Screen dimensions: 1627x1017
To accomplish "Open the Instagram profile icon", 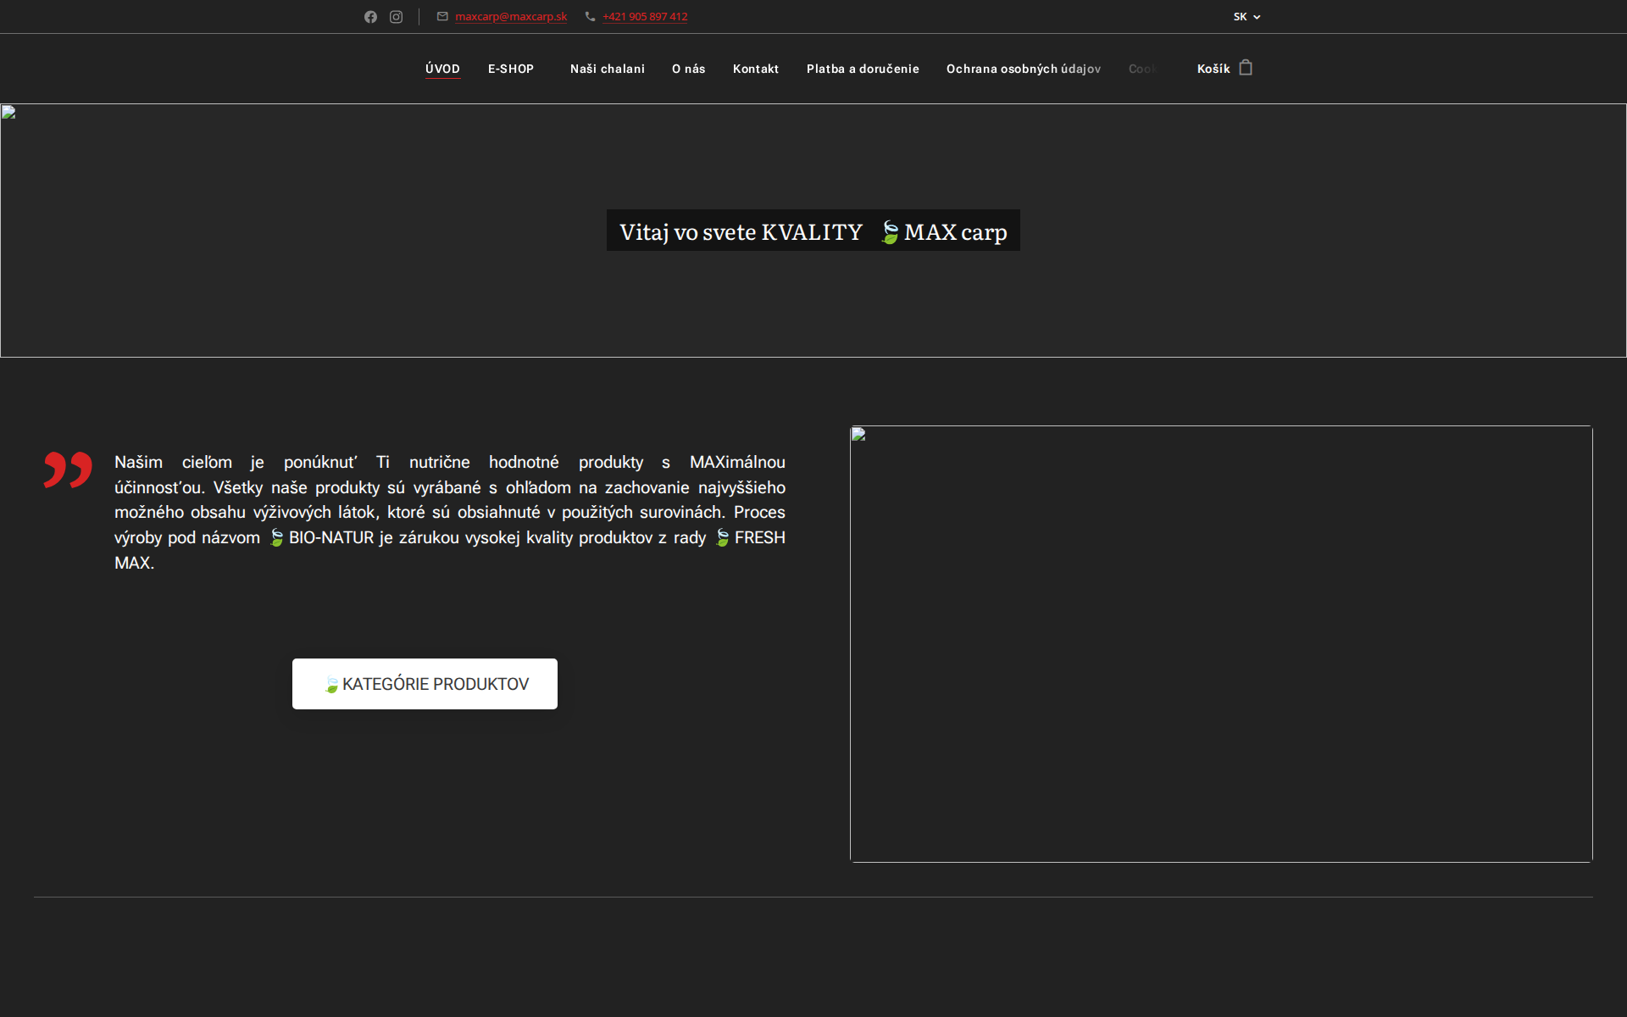I will [x=396, y=16].
